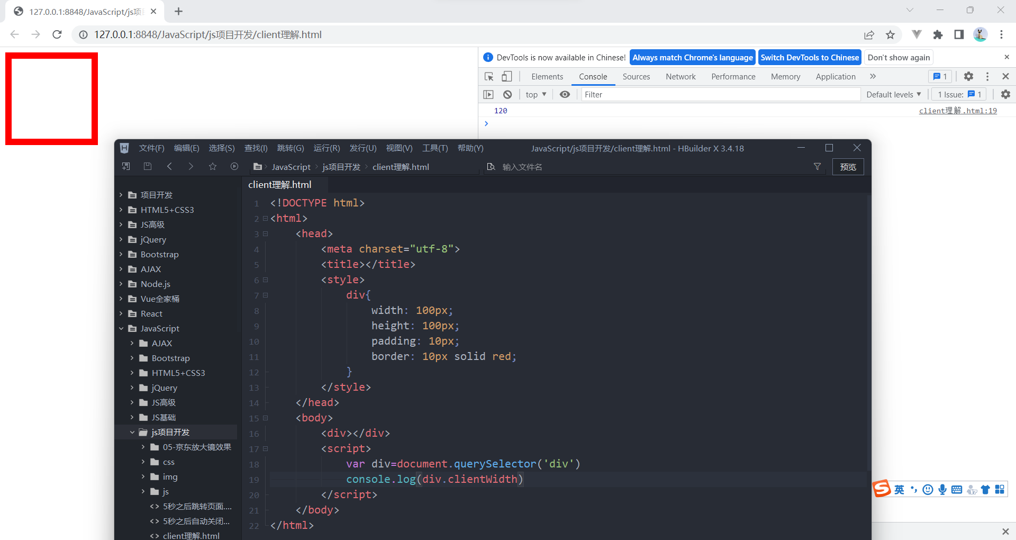Open the Chrome extensions puzzle icon

[x=938, y=34]
